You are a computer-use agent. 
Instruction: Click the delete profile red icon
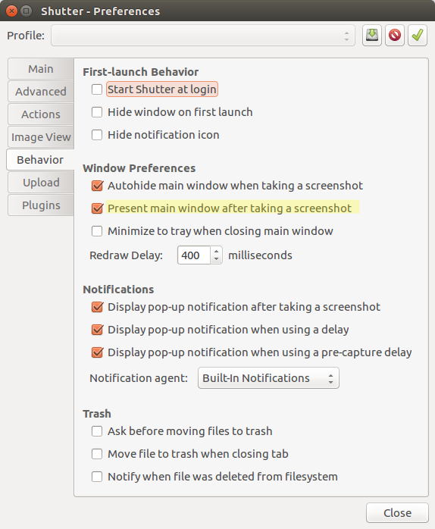coord(395,35)
